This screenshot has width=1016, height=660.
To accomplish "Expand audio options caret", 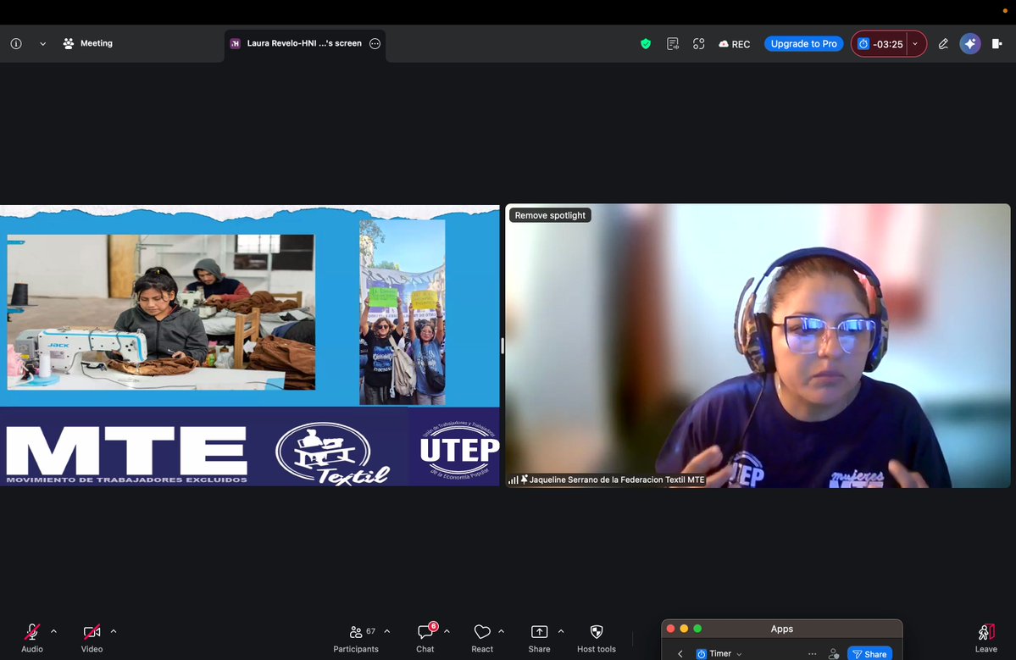I will (x=53, y=631).
